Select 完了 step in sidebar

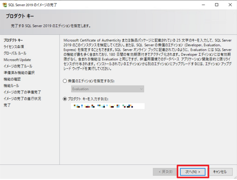pos(7,105)
